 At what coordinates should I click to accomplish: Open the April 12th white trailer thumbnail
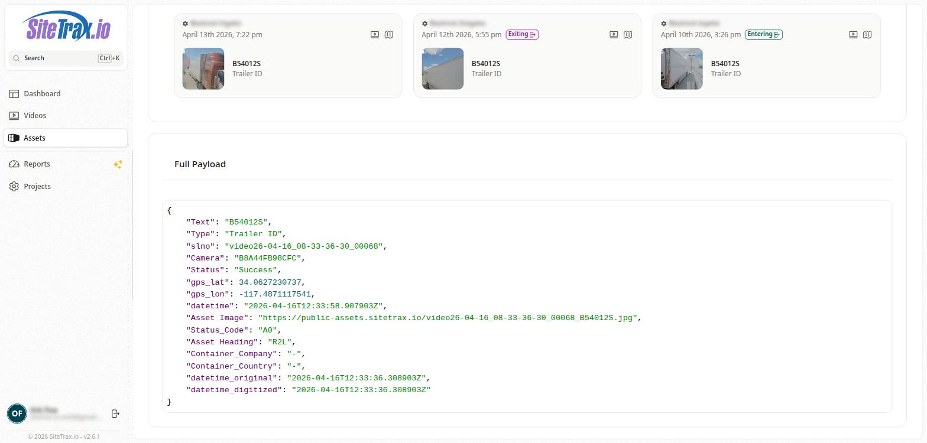[443, 69]
